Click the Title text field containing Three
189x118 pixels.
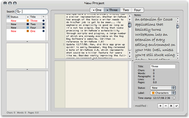(x=163, y=67)
